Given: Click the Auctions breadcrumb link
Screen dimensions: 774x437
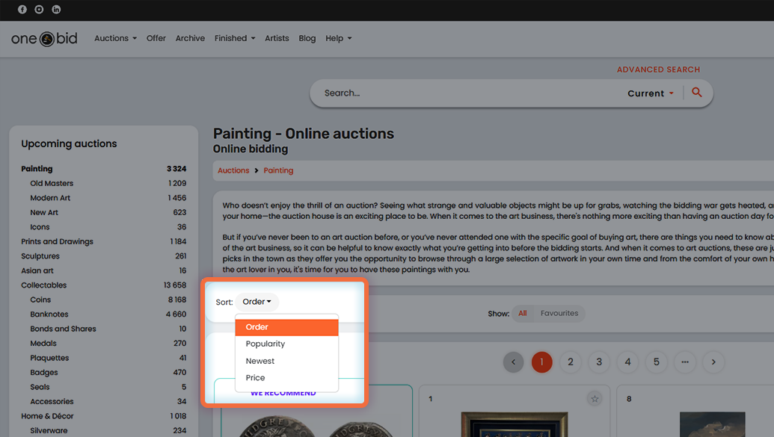Looking at the screenshot, I should coord(233,170).
